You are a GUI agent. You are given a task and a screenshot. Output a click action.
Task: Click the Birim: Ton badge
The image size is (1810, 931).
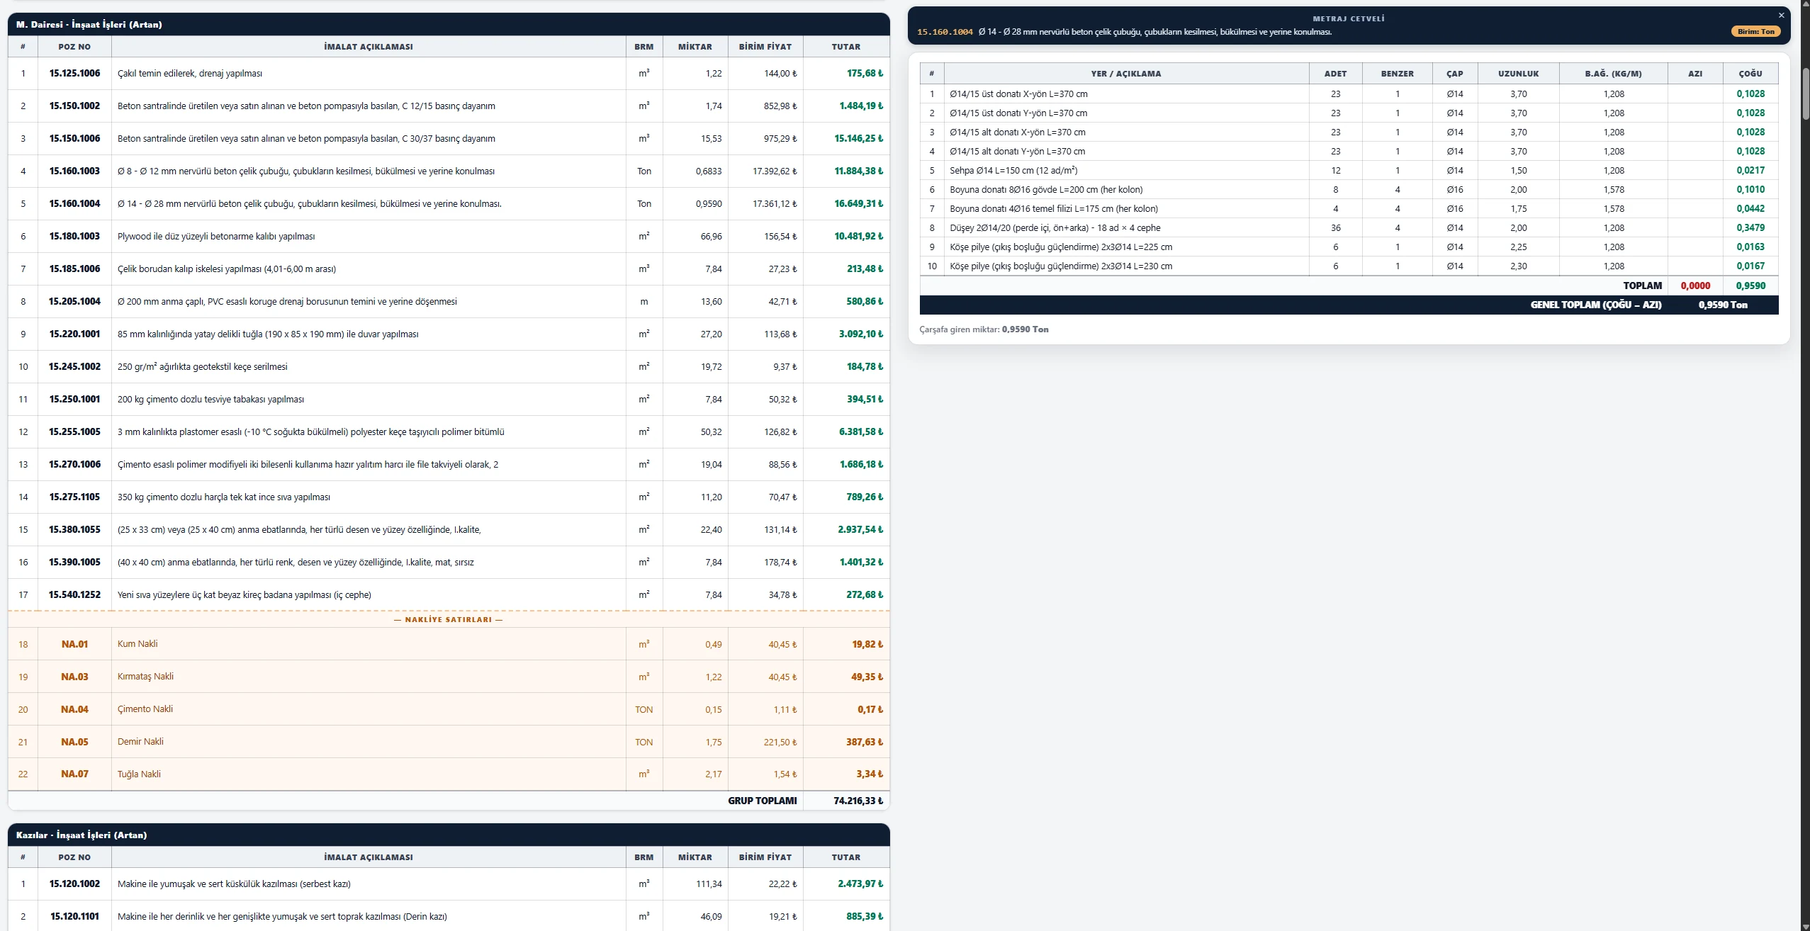(1755, 32)
